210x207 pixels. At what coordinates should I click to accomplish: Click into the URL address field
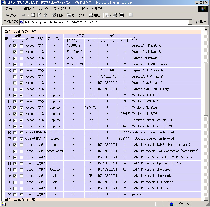tap(105, 22)
